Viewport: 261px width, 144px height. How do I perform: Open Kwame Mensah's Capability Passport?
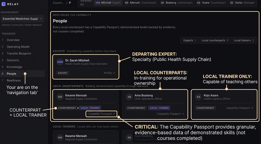(x=101, y=114)
